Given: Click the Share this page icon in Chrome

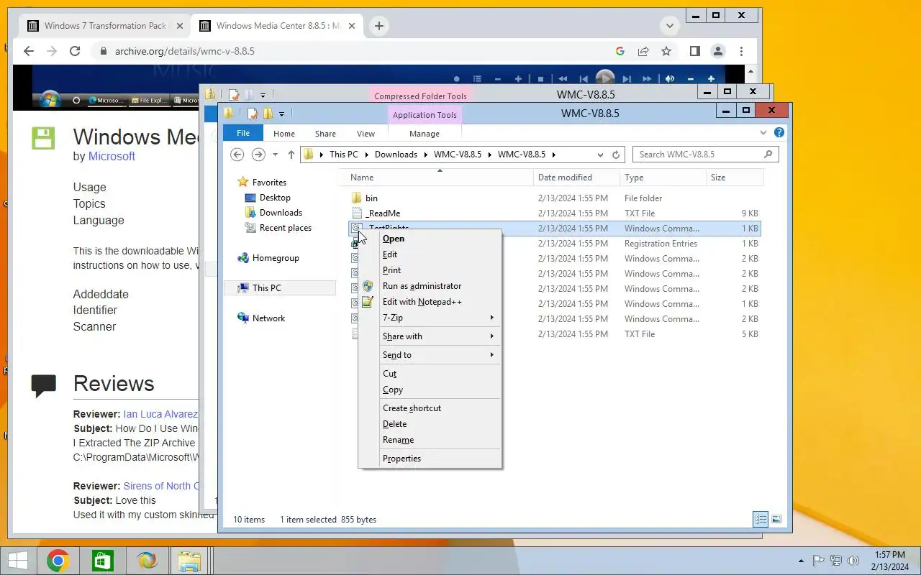Looking at the screenshot, I should coord(643,51).
